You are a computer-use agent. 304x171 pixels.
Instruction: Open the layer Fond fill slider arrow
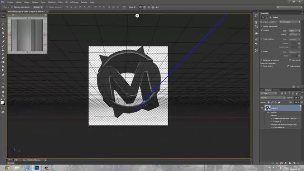302,102
